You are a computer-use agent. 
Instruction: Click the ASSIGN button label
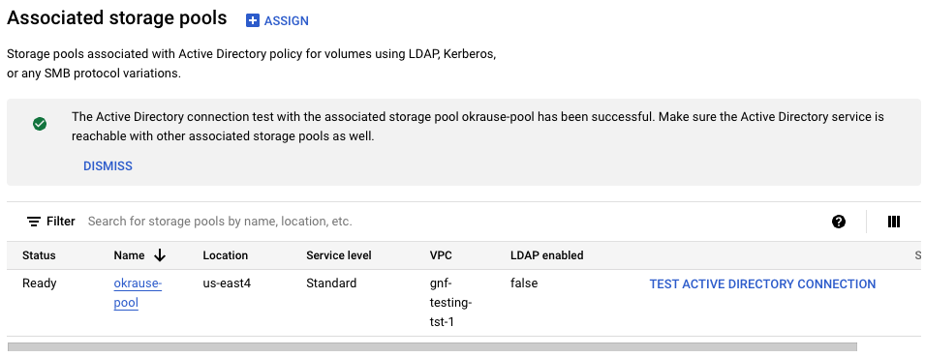click(286, 20)
